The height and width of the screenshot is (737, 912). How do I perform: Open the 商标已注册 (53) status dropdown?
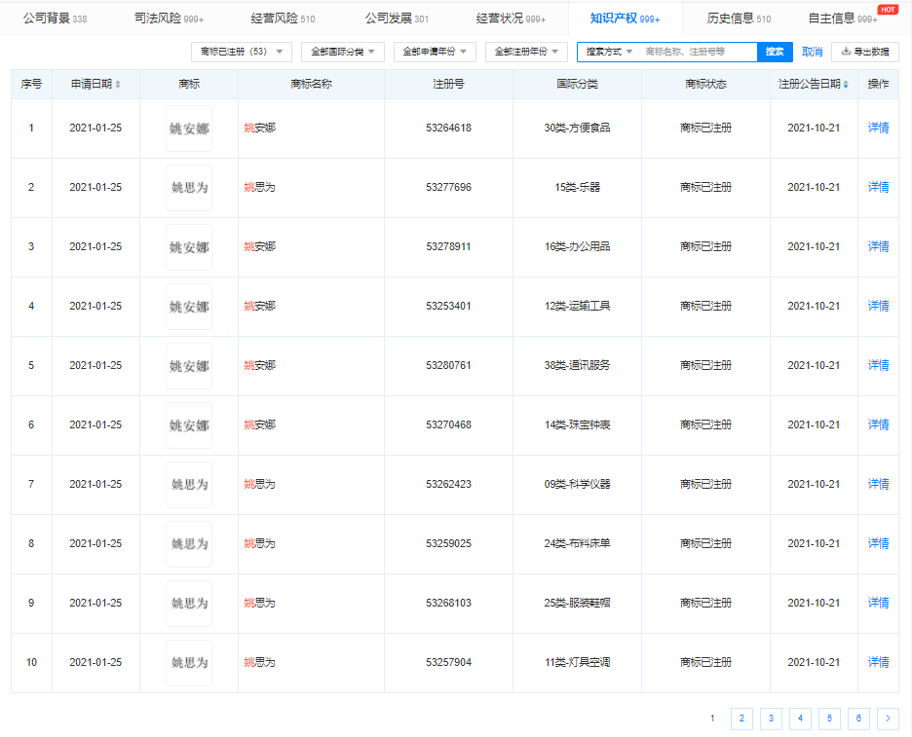click(242, 52)
